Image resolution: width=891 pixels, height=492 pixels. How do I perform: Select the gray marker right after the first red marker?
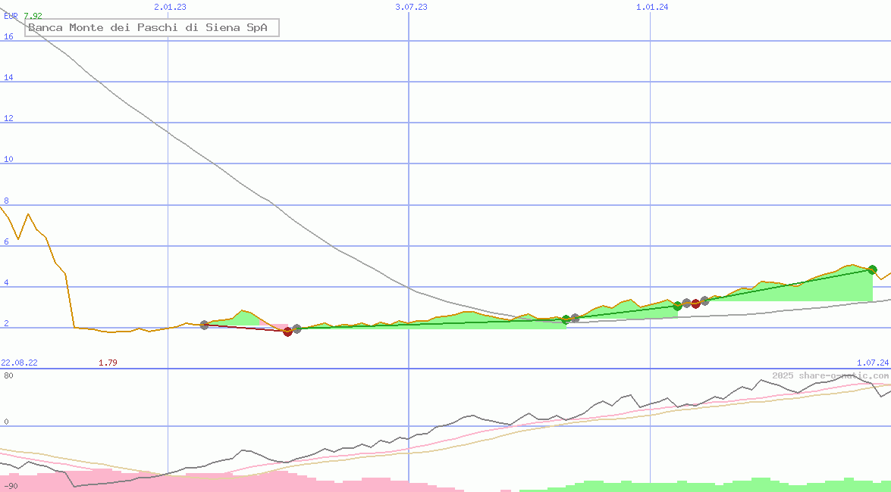coord(296,329)
